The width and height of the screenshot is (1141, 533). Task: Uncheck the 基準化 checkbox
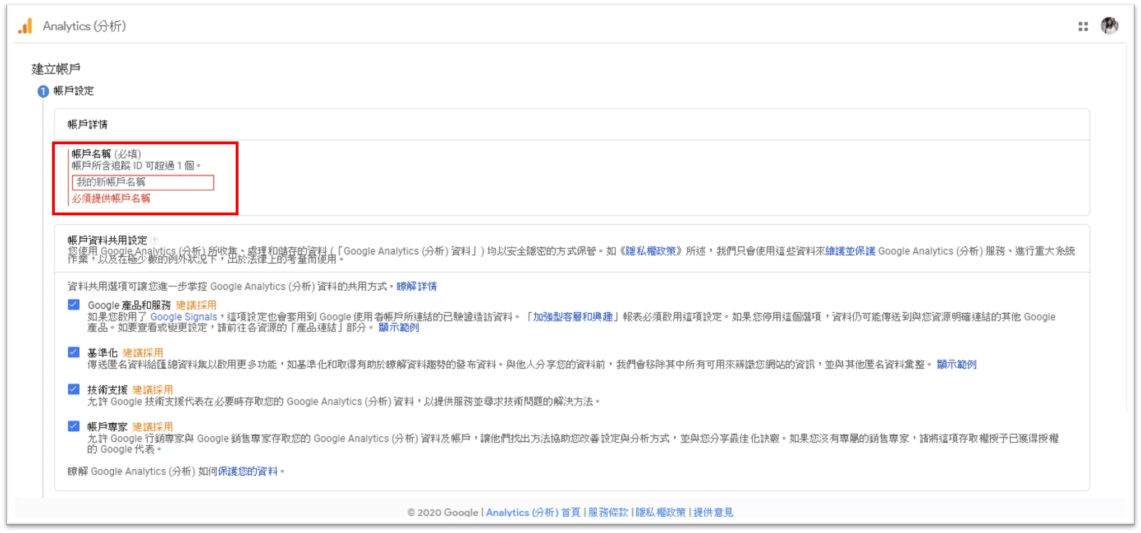coord(73,352)
